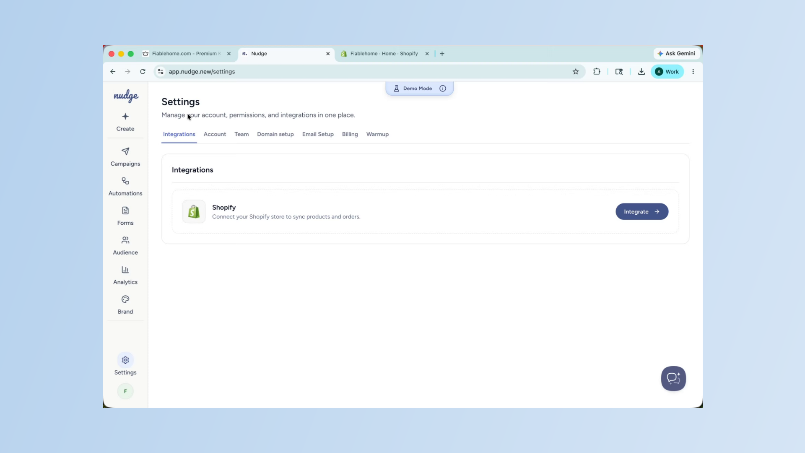Open the Domain setup tab
The height and width of the screenshot is (453, 805).
(275, 134)
